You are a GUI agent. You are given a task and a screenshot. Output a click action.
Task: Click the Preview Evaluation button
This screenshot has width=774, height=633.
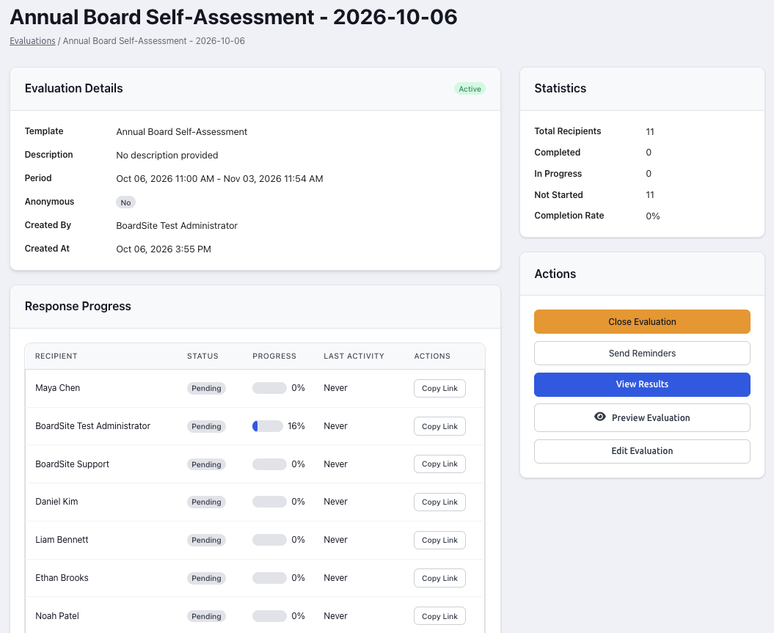point(642,418)
